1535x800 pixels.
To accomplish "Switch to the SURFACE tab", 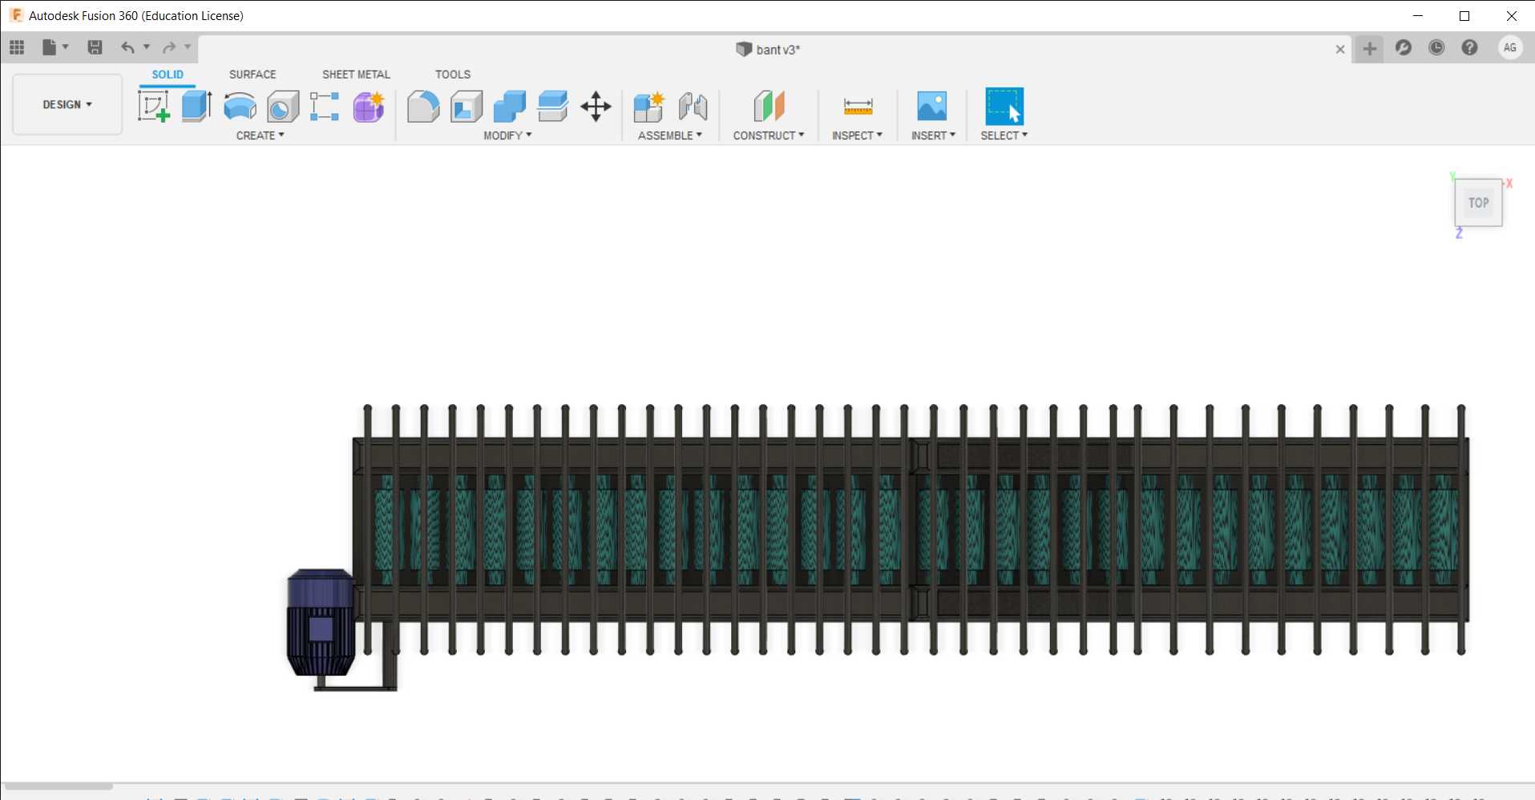I will [252, 74].
